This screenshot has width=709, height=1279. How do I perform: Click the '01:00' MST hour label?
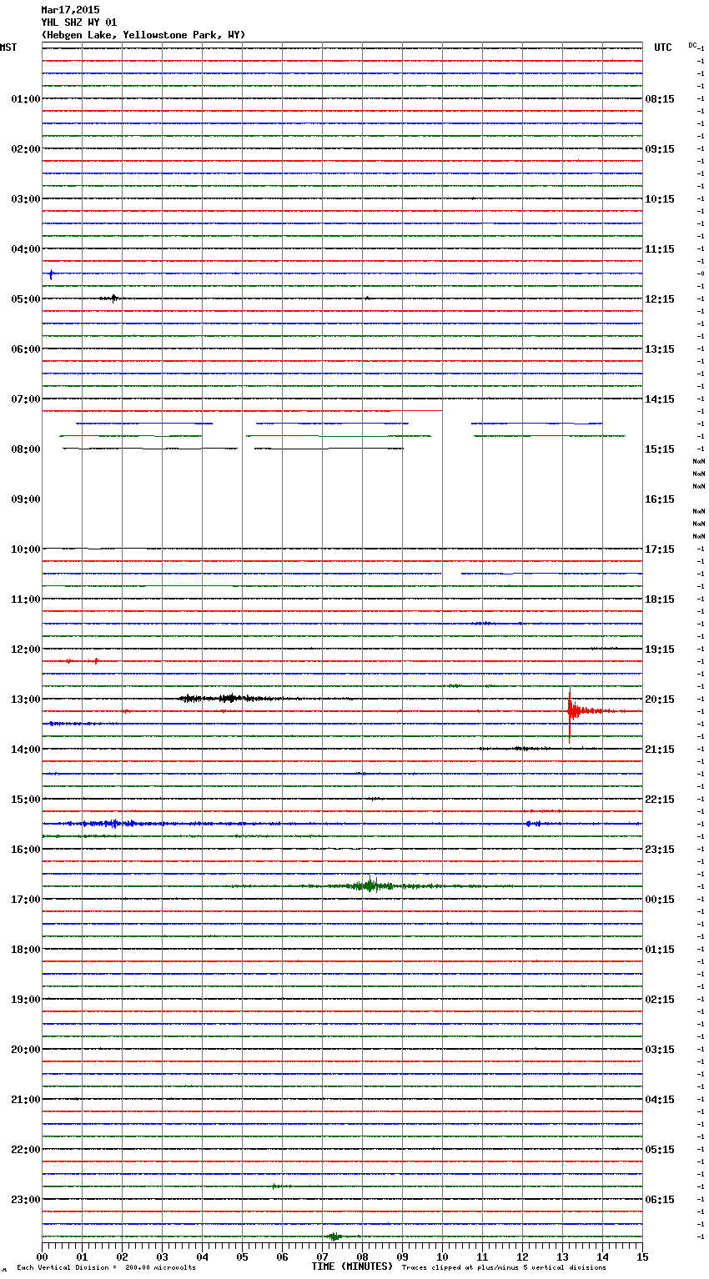coord(25,99)
